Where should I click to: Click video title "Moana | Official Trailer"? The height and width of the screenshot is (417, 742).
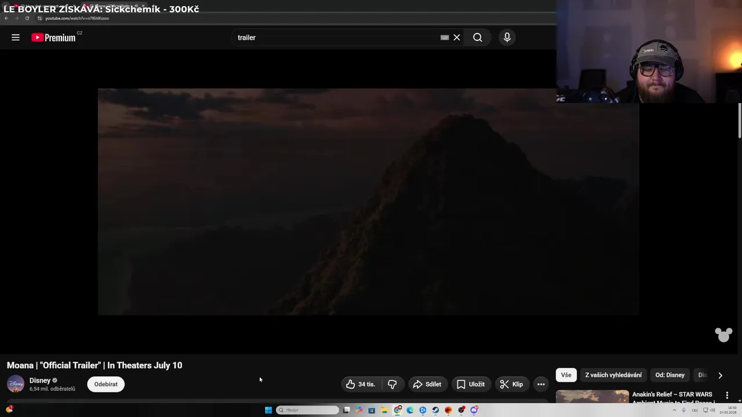[x=94, y=365]
